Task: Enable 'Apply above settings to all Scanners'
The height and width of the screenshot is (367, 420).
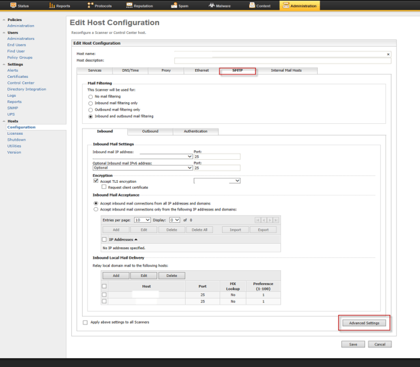Action: pos(85,322)
